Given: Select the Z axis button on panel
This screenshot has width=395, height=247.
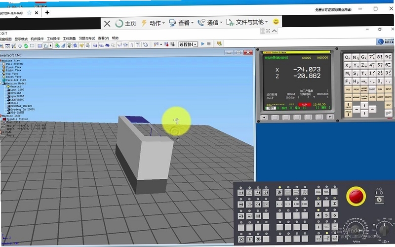Looking at the screenshot, I should coord(335,204).
